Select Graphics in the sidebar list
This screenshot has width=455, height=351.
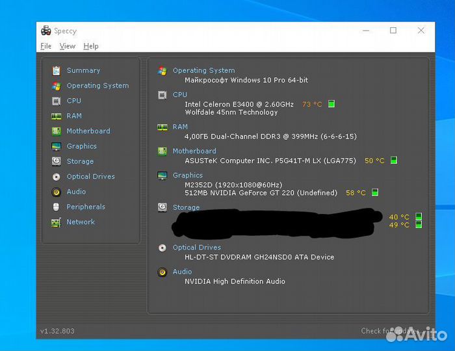coord(81,146)
